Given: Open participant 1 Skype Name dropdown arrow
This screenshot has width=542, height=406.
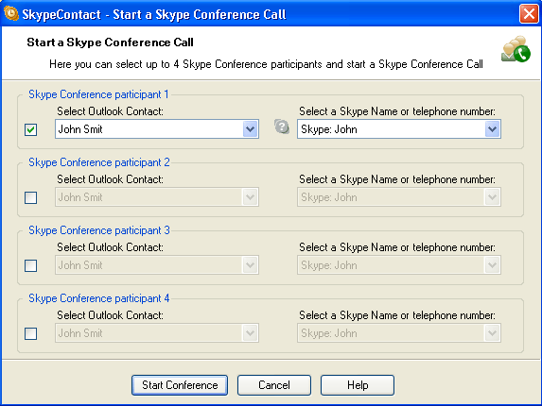Looking at the screenshot, I should [492, 129].
